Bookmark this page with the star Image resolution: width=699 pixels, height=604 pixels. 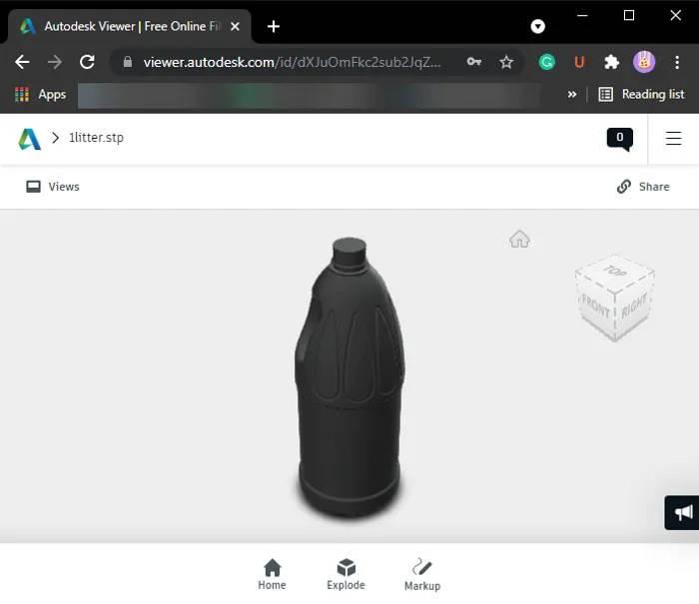tap(506, 62)
